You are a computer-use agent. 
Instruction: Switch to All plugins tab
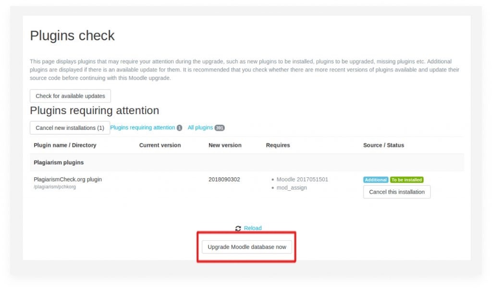200,127
